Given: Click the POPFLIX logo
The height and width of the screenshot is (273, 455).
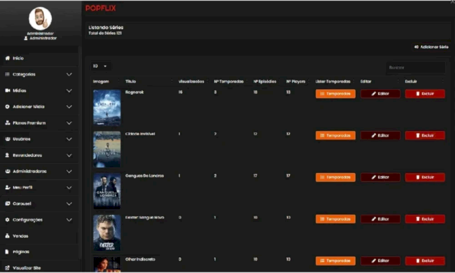Looking at the screenshot, I should tap(101, 8).
